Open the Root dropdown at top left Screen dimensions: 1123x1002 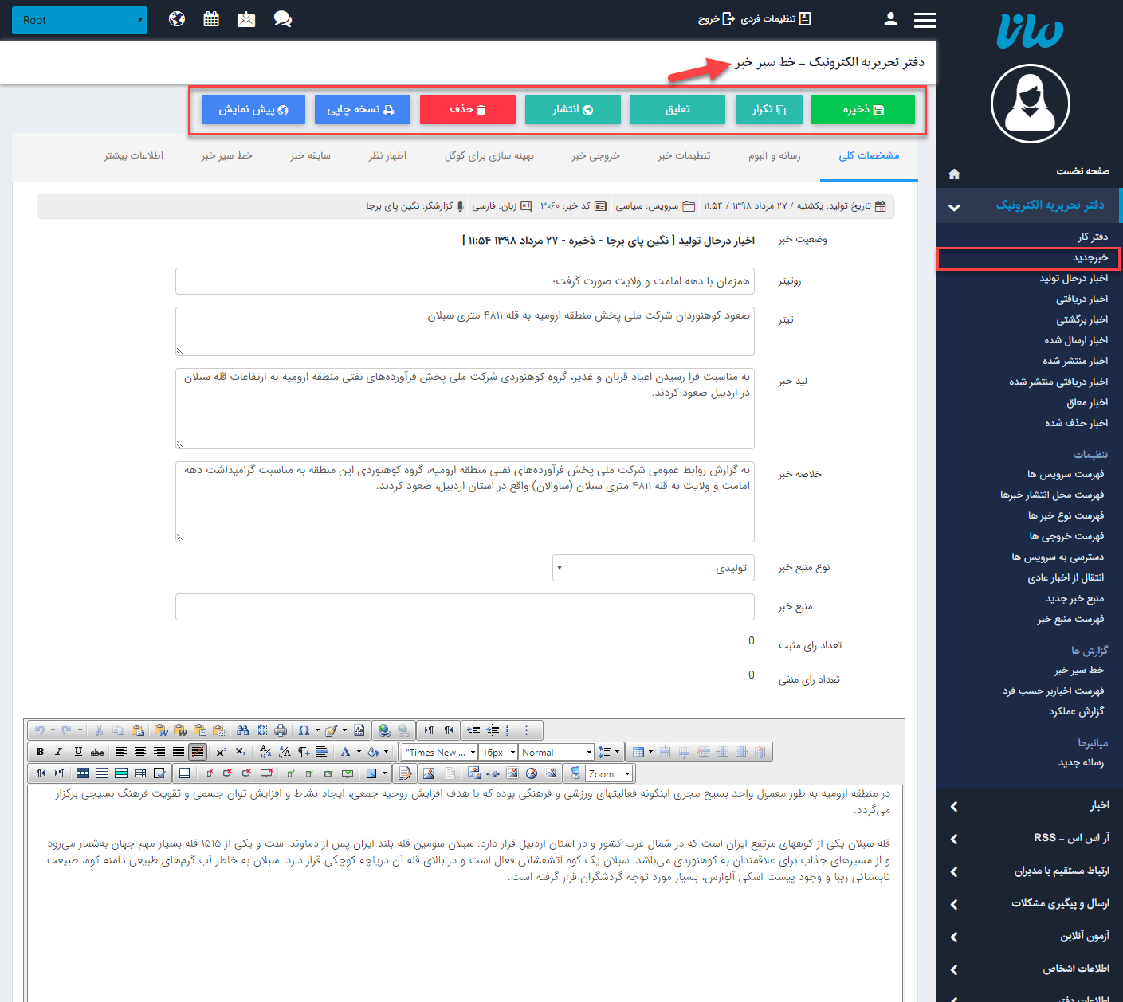click(79, 19)
